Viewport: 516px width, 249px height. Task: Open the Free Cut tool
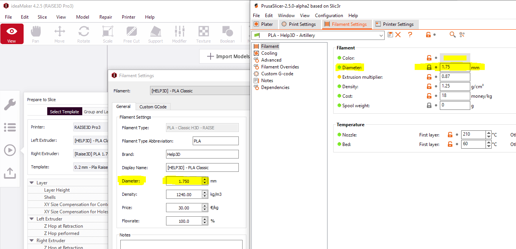pyautogui.click(x=131, y=34)
